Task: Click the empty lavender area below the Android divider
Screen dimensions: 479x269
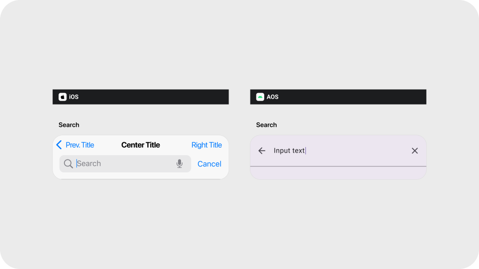Action: pos(338,173)
